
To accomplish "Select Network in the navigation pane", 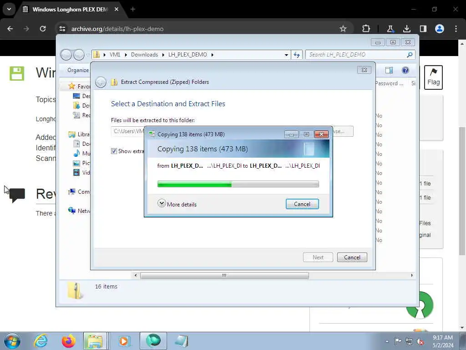I will tap(79, 211).
